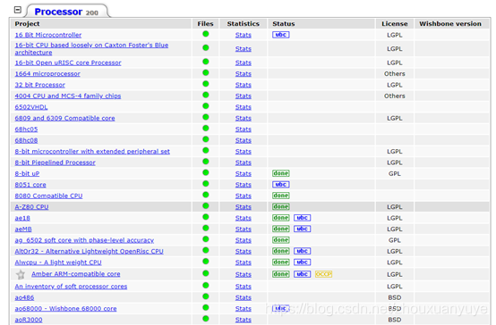Click the wbc badge in the 8051 core row
The width and height of the screenshot is (496, 325).
281,185
